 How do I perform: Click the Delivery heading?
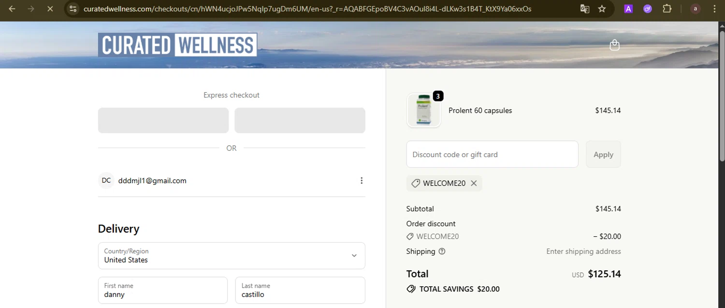[118, 229]
